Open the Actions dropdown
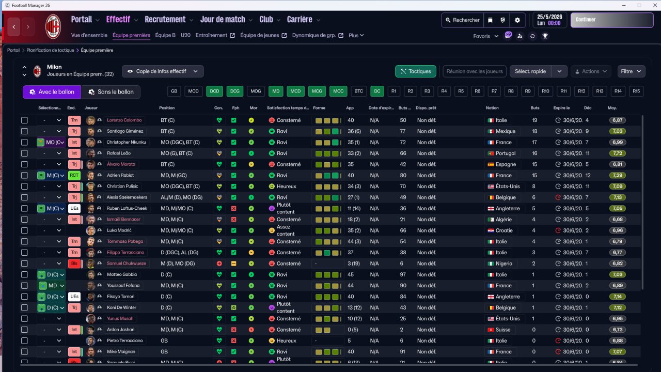661x372 pixels. point(591,71)
